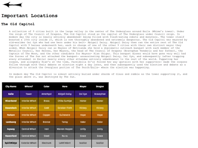Click "Interior Whorl" in the Forlorn row

pos(29,115)
